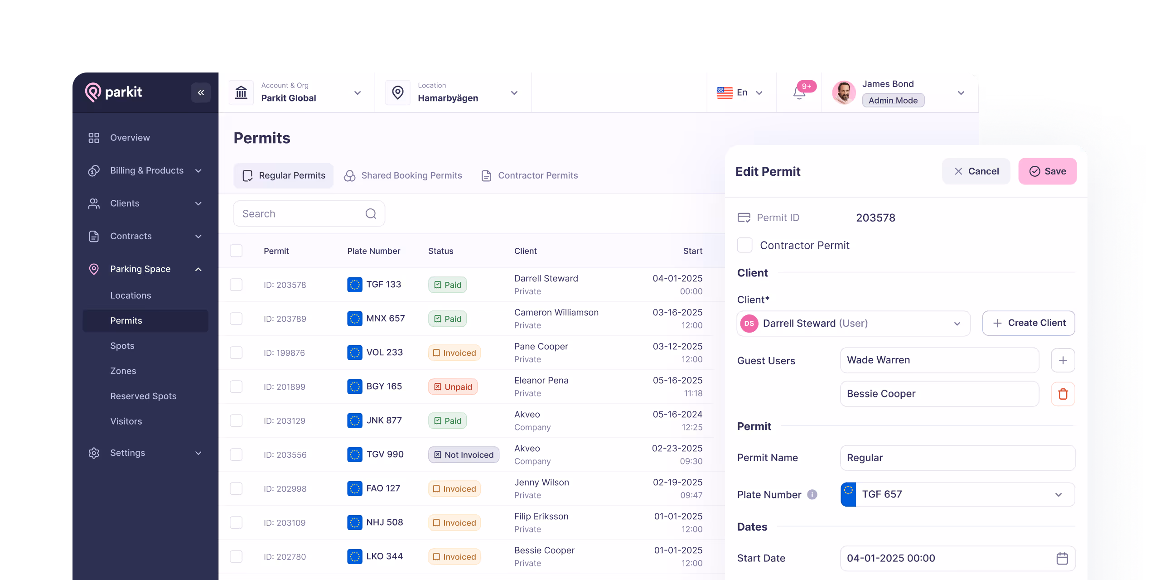Click the Overview grid icon in the sidebar
Screen dimensions: 1160x580
[x=94, y=138]
